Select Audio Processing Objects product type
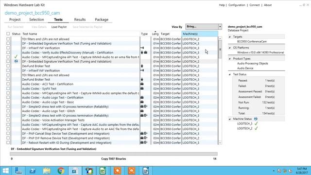 click(253, 63)
